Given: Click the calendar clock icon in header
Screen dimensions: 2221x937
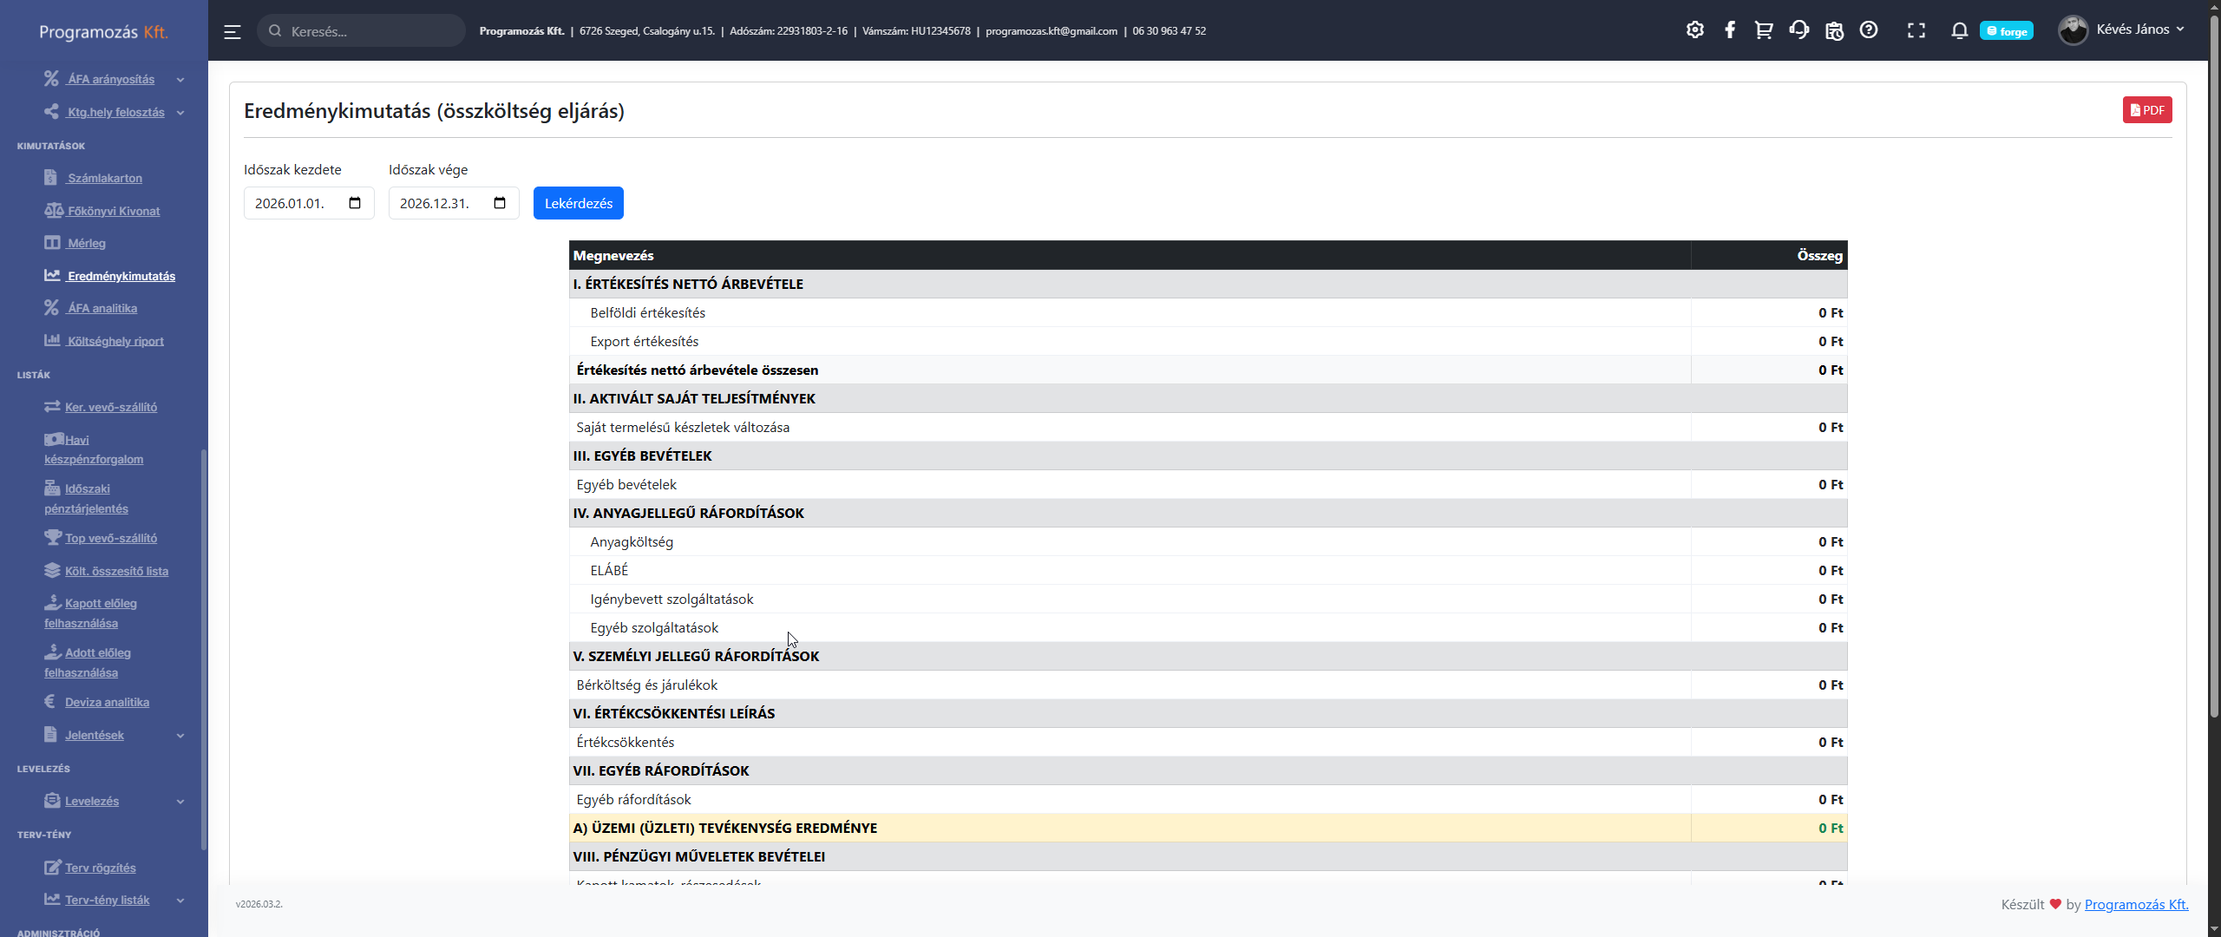Looking at the screenshot, I should point(1834,30).
